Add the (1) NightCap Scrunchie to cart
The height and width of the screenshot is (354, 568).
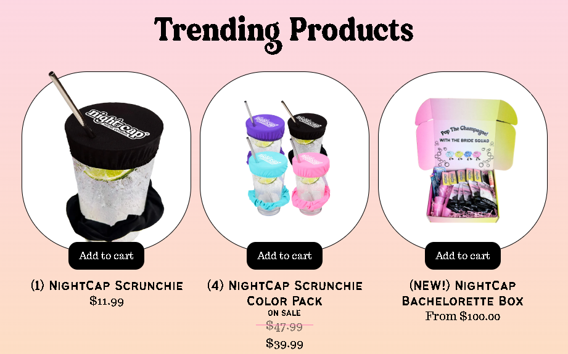click(106, 255)
